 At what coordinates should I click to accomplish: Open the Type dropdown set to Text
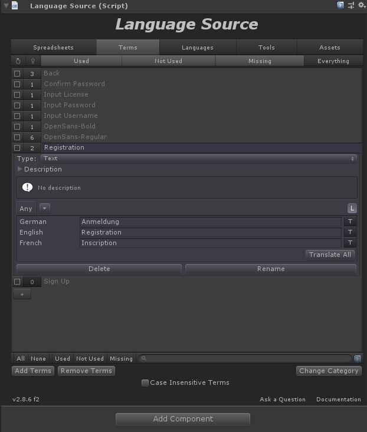pyautogui.click(x=199, y=159)
